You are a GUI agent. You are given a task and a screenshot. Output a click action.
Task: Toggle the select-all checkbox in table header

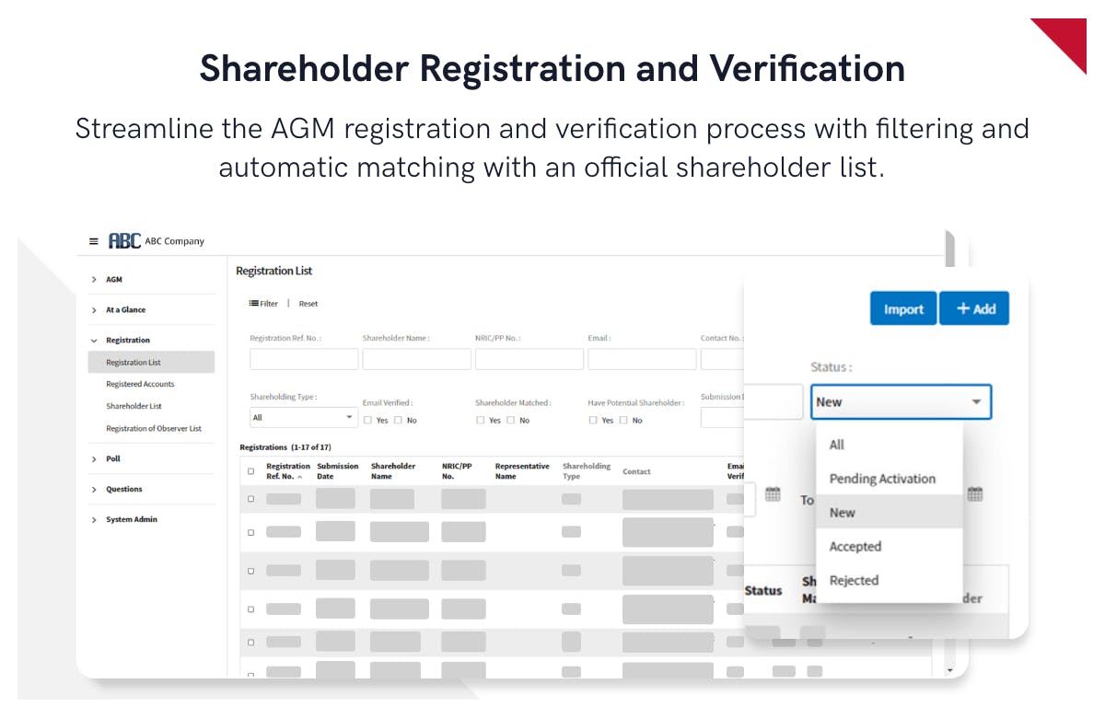(250, 471)
